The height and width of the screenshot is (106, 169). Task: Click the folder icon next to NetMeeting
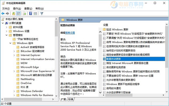coord(18,79)
